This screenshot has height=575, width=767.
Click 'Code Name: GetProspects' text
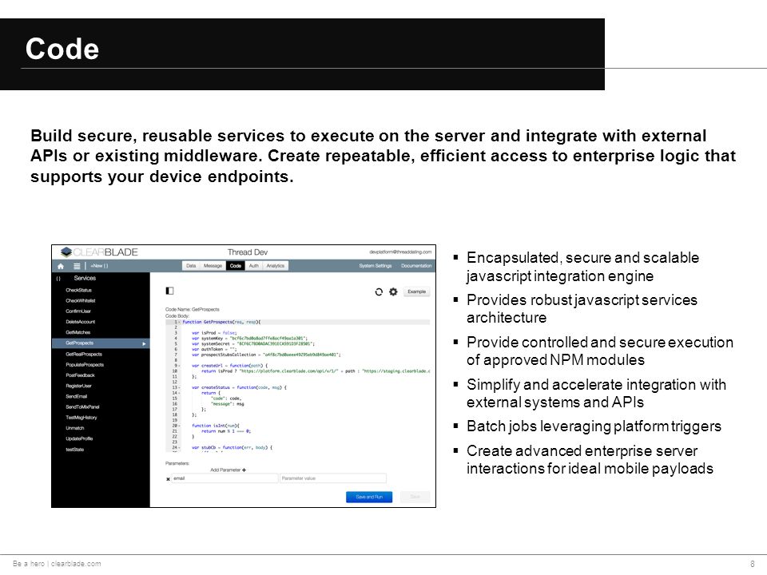[x=193, y=310]
